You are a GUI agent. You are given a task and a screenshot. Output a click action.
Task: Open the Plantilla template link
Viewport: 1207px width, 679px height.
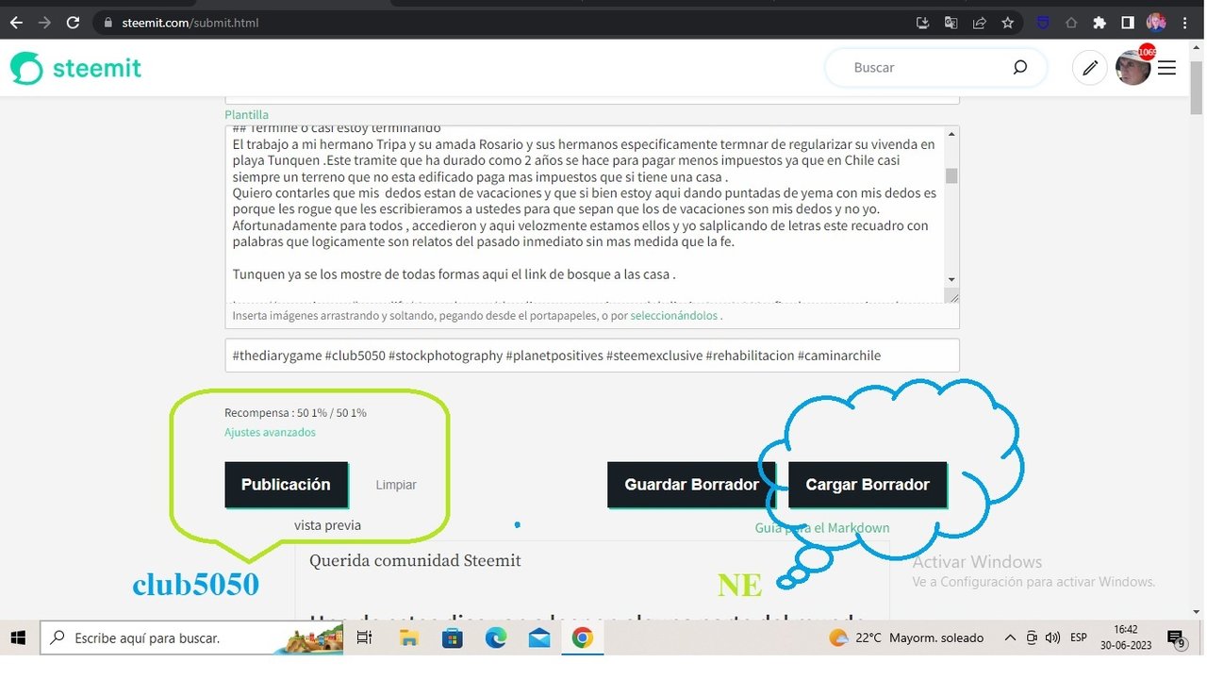tap(246, 114)
